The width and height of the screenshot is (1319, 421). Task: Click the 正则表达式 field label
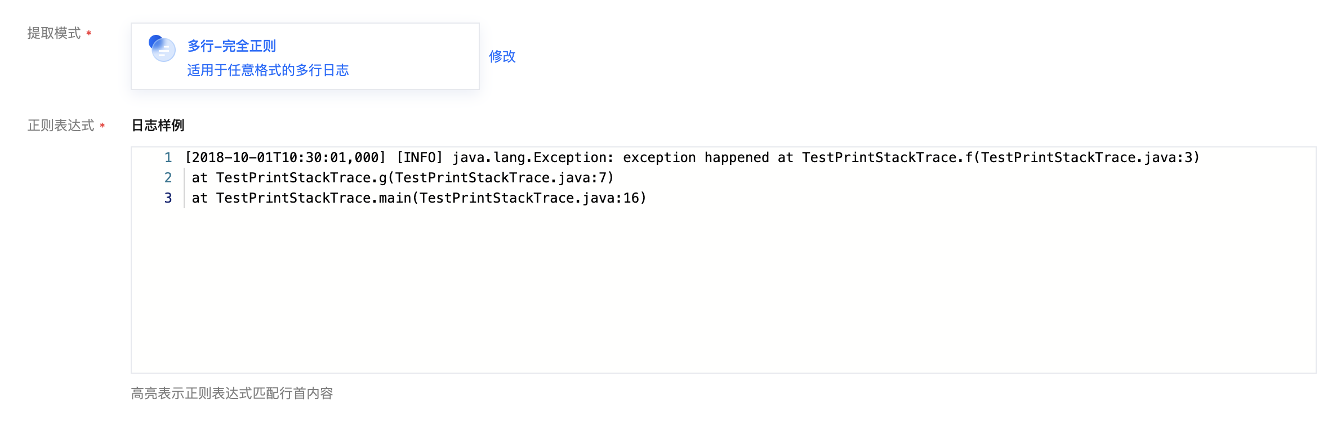(61, 126)
